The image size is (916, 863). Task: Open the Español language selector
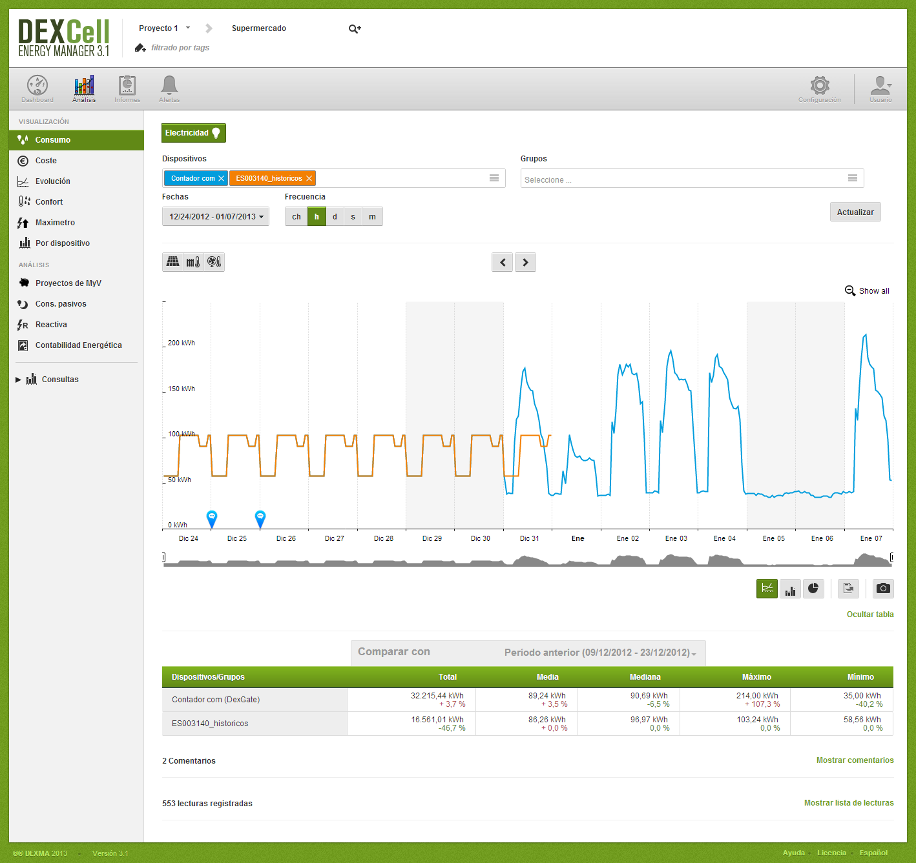[x=873, y=853]
